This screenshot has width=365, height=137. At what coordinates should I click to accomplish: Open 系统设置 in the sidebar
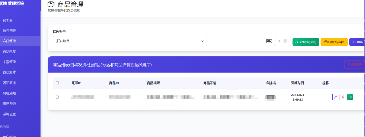9,114
